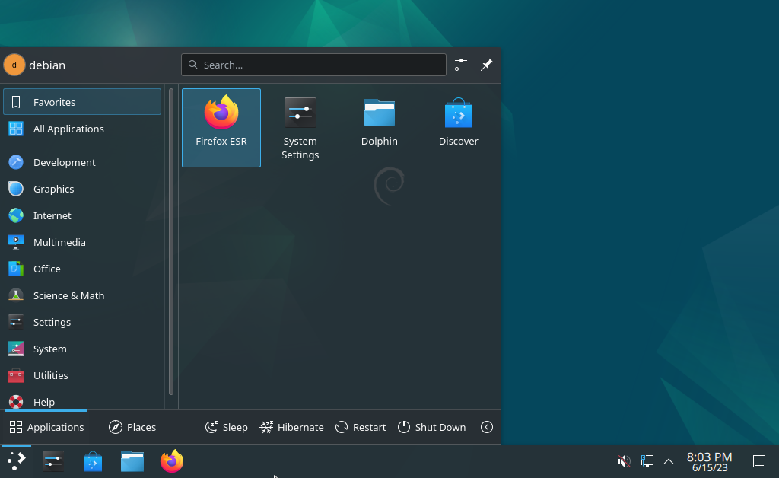The height and width of the screenshot is (478, 779).
Task: Open the file manager from the taskbar
Action: [x=132, y=460]
